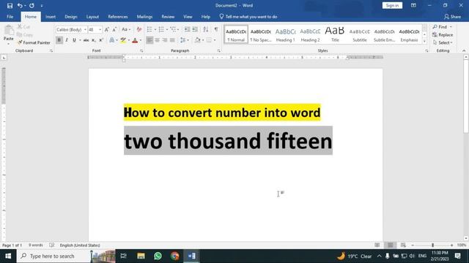This screenshot has height=263, width=469.
Task: Apply the Heading 1 style
Action: 285,34
